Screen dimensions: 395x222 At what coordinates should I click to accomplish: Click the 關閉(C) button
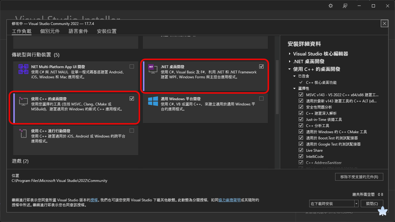point(372,203)
